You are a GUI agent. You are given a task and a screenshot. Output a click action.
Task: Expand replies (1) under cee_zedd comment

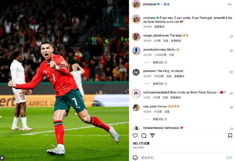(x=160, y=119)
